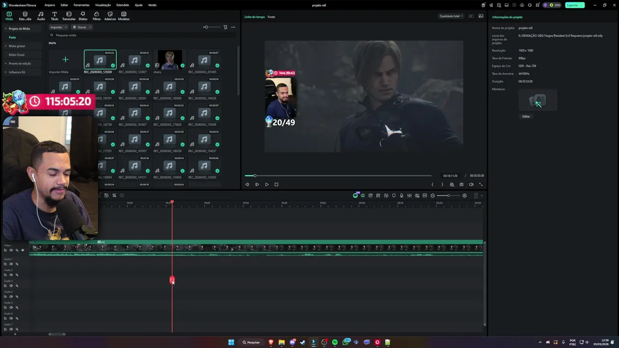Open the Modelos templates tab
The width and height of the screenshot is (619, 348).
click(124, 16)
